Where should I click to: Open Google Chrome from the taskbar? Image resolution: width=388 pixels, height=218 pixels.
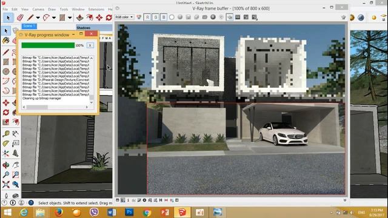click(x=147, y=213)
